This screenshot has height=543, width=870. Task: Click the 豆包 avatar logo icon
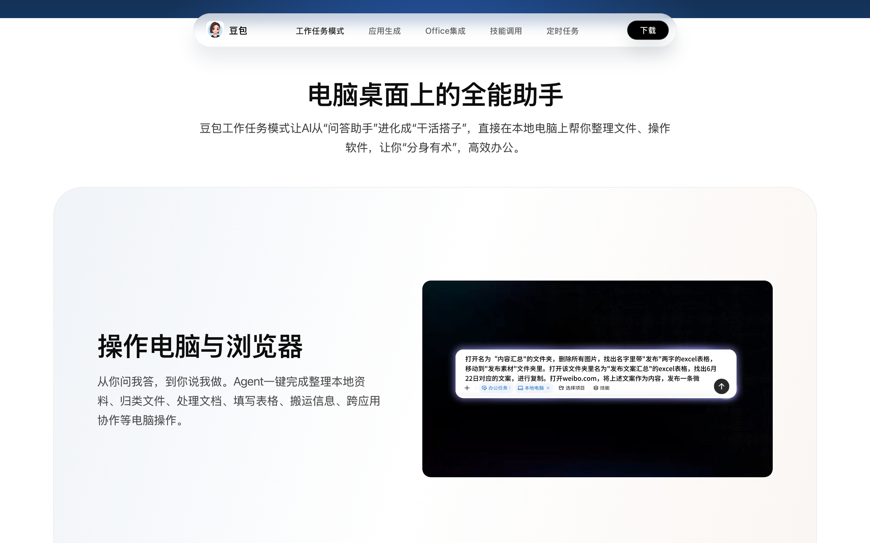pos(215,30)
